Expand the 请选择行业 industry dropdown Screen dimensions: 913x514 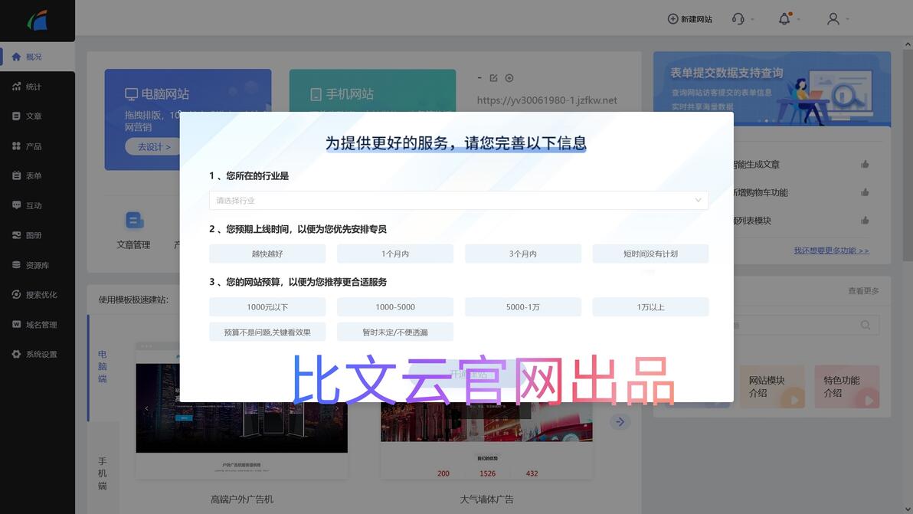pos(459,200)
